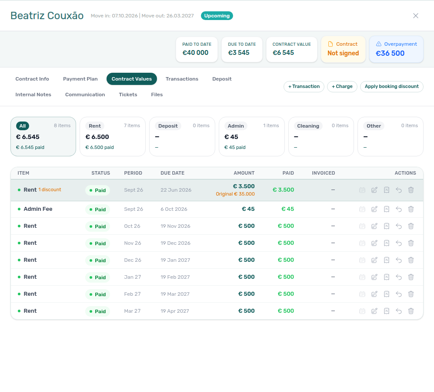
Task: Switch to the Tickets tab
Action: tap(128, 95)
